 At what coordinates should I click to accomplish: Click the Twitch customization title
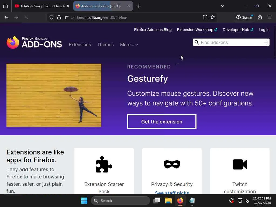(x=240, y=188)
